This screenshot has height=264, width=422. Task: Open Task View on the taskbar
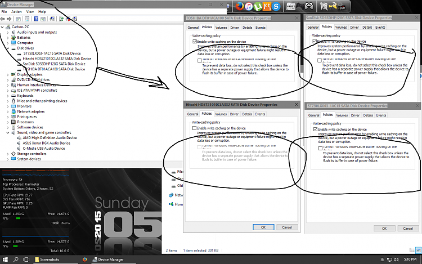coord(26,259)
